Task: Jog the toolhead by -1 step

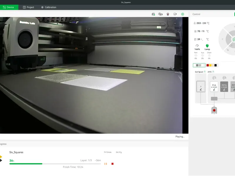Action: point(231,45)
